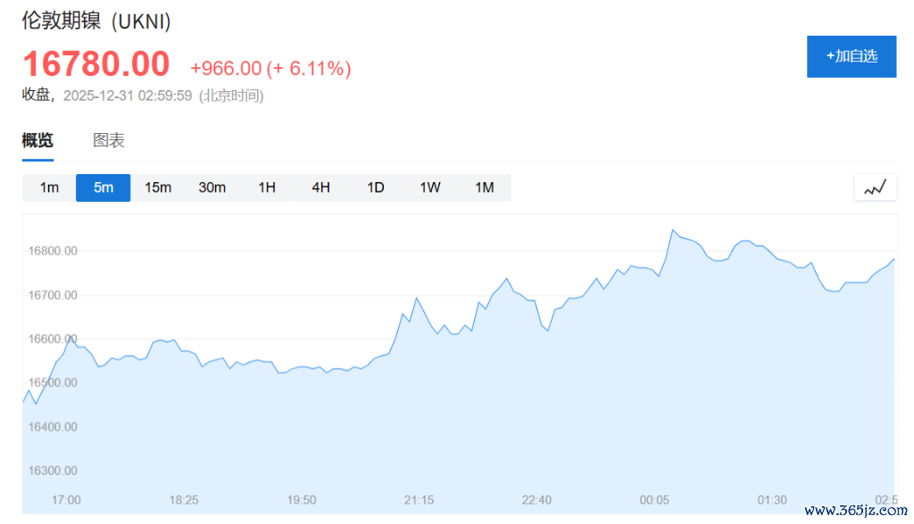Click the 伦敦期镍 (UKNI) title
This screenshot has height=524, width=914.
point(96,21)
